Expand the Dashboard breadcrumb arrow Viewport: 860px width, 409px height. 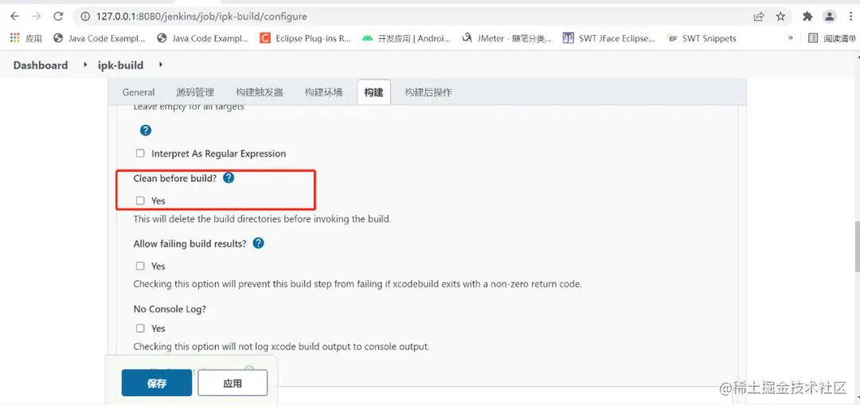(x=85, y=64)
